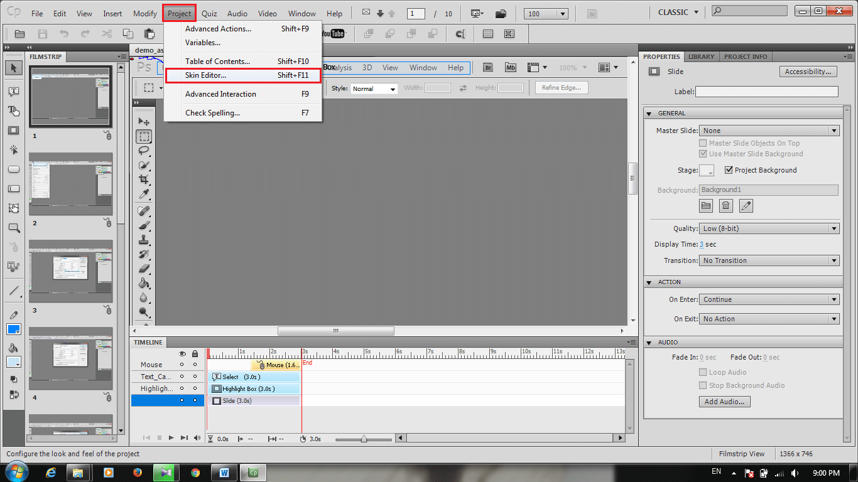
Task: Click the eye show/hide all timeline header
Action: pyautogui.click(x=183, y=354)
